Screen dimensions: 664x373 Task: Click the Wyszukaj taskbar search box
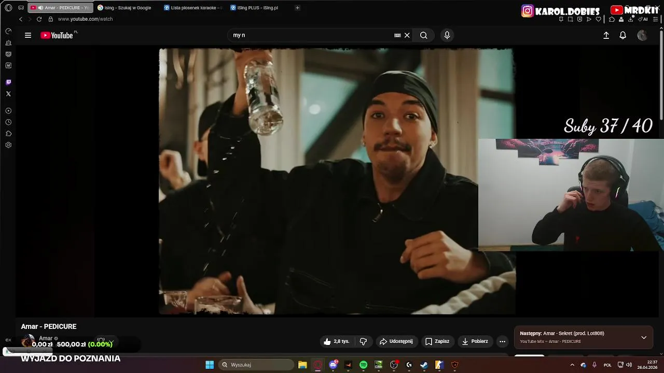coord(256,365)
